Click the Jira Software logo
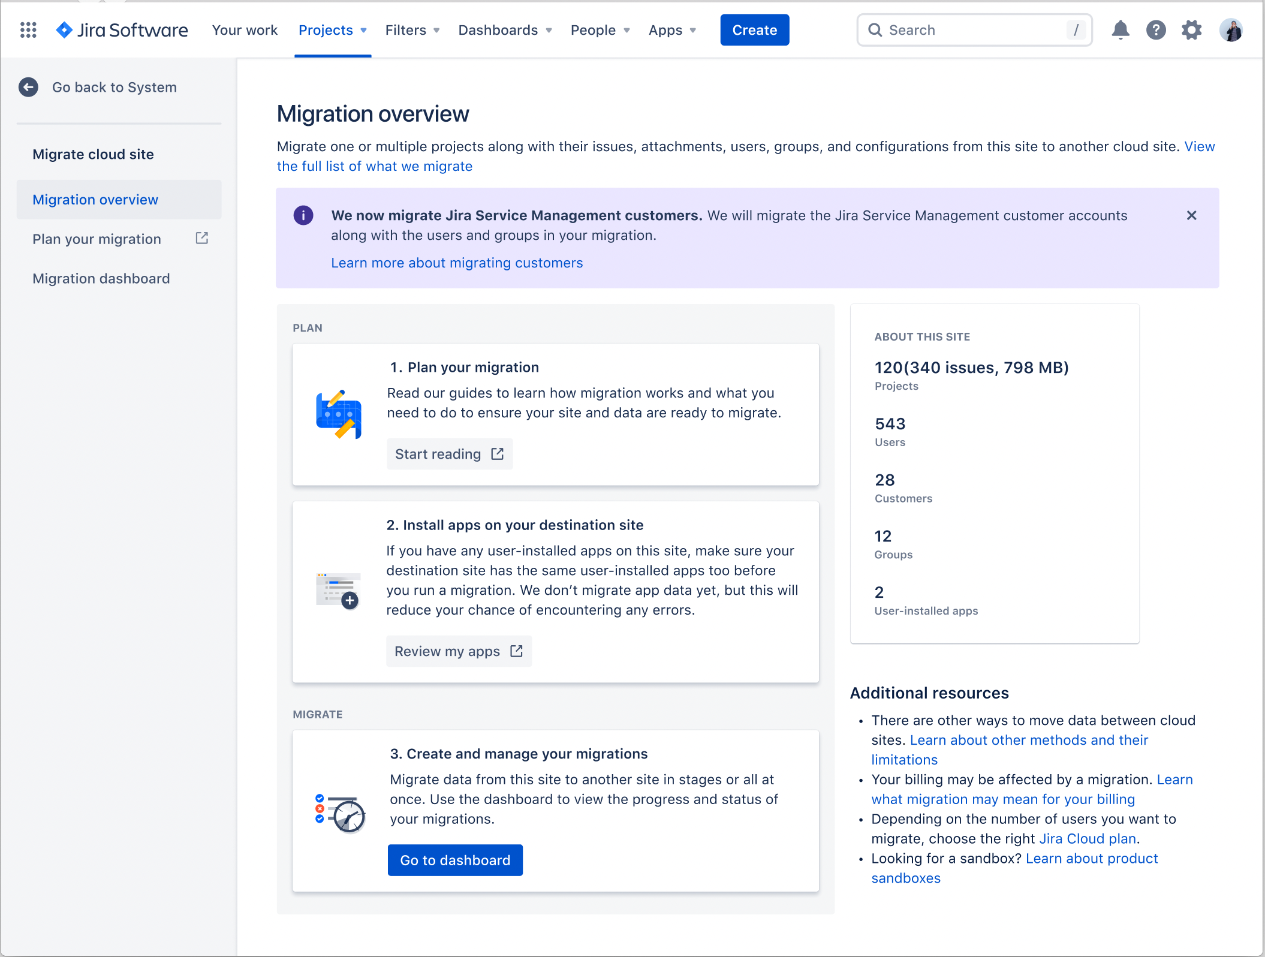Screen dimensions: 1265x957 [122, 29]
